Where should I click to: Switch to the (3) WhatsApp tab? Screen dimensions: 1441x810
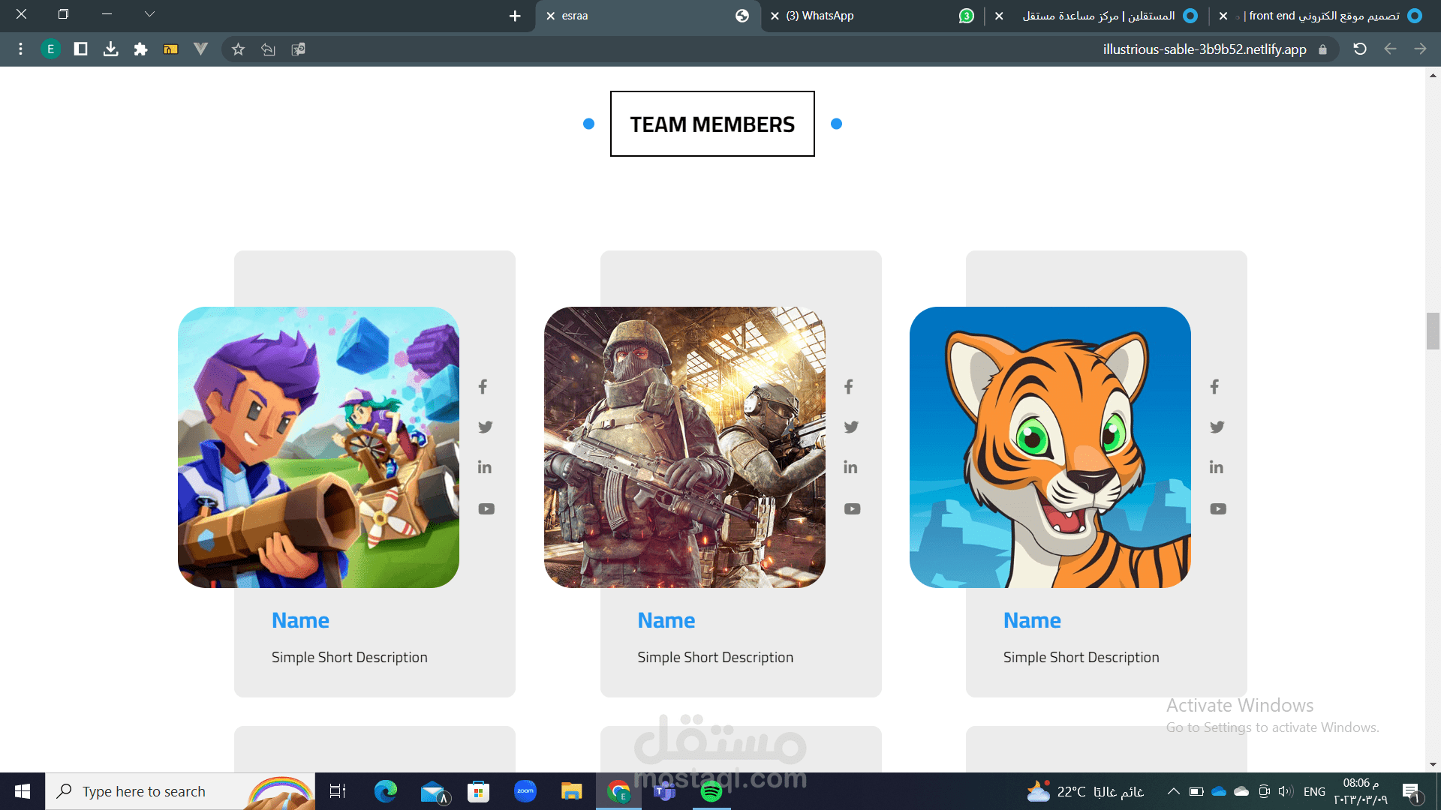[x=873, y=16]
